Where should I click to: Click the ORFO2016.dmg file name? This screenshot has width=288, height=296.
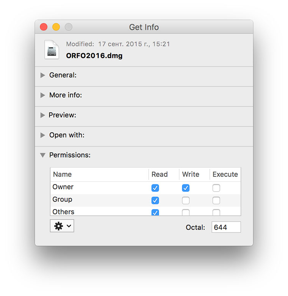pyautogui.click(x=94, y=56)
